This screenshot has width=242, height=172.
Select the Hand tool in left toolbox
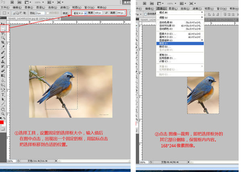[3, 109]
